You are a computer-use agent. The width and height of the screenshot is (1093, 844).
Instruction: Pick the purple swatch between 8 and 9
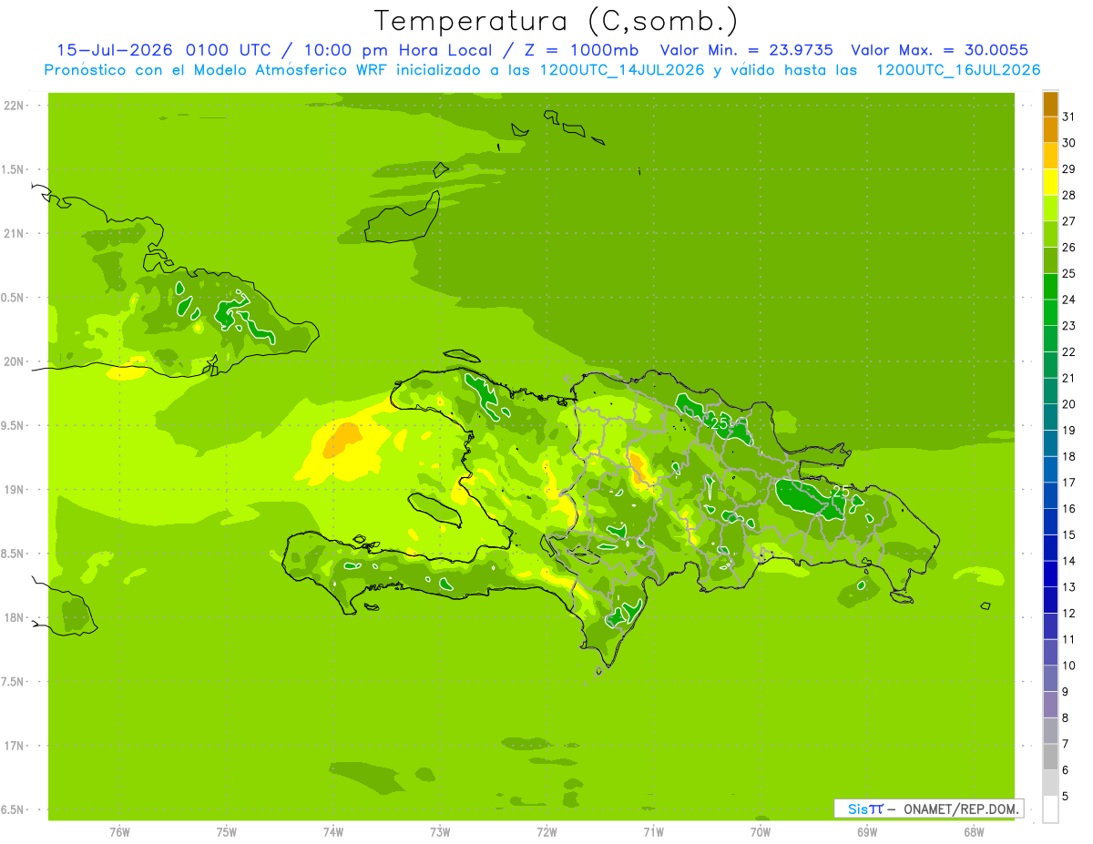click(x=1050, y=705)
